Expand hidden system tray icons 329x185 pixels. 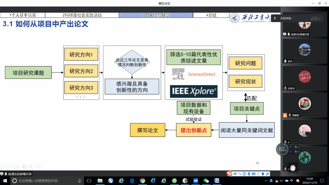[x=266, y=181]
